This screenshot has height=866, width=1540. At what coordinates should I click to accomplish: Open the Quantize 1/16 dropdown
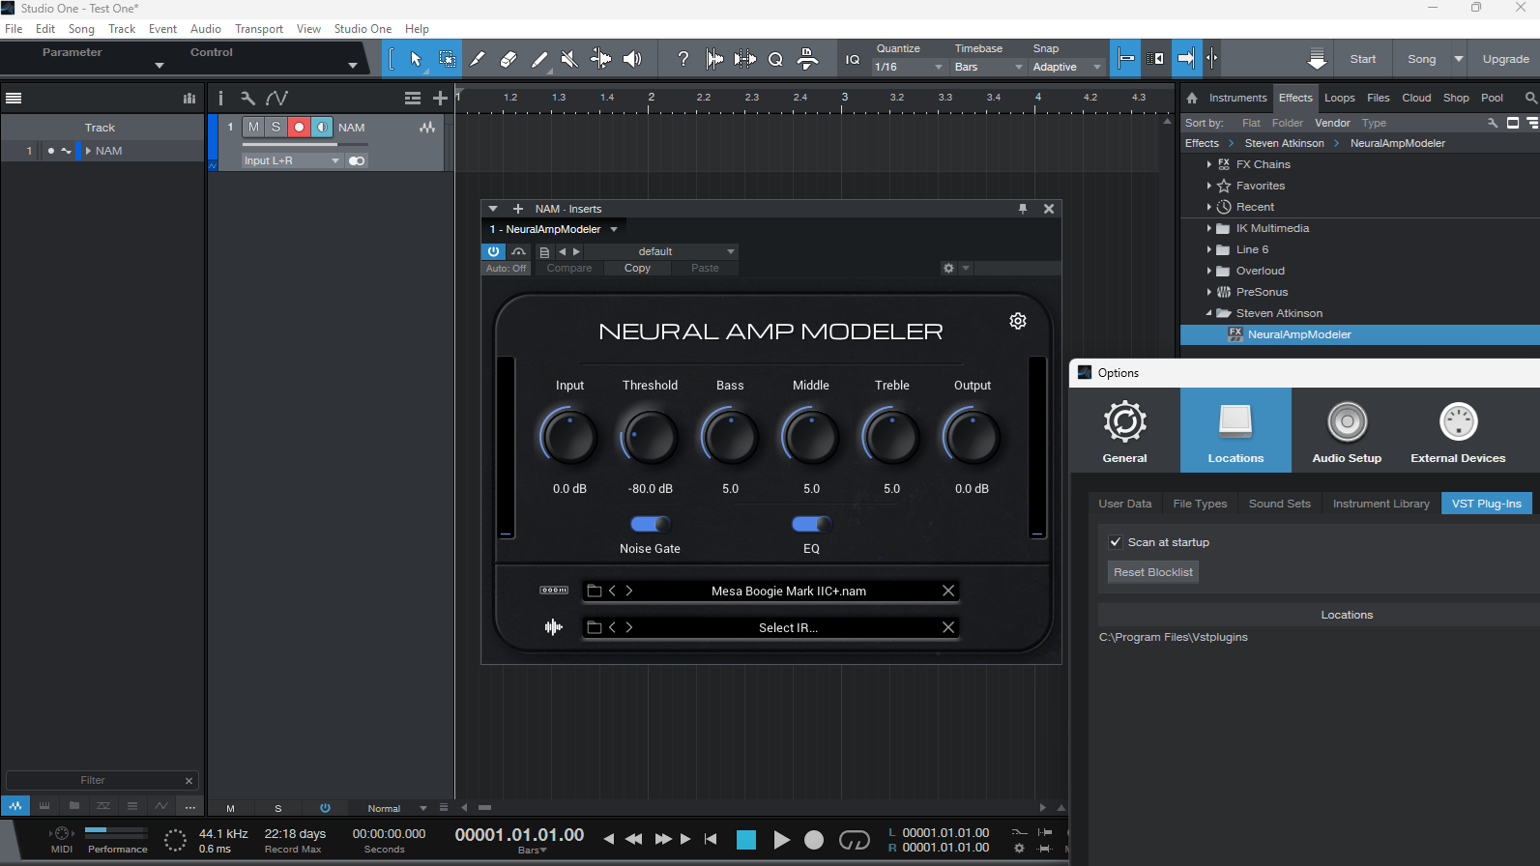coord(909,67)
